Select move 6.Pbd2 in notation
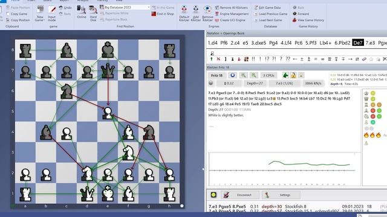Viewport: 387px width, 217px height. point(342,43)
